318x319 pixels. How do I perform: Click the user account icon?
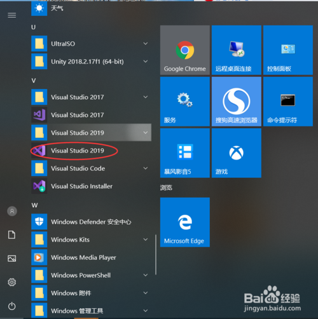12,211
